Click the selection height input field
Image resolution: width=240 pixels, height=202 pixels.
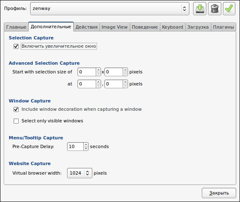click(x=114, y=72)
